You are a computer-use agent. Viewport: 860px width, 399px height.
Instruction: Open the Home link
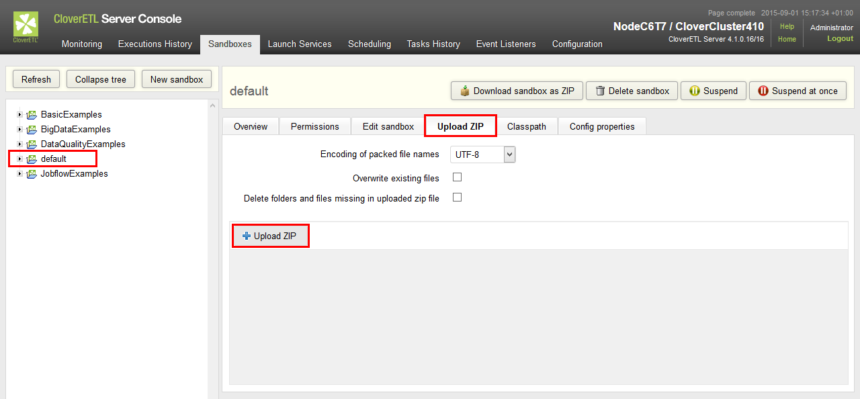(787, 39)
